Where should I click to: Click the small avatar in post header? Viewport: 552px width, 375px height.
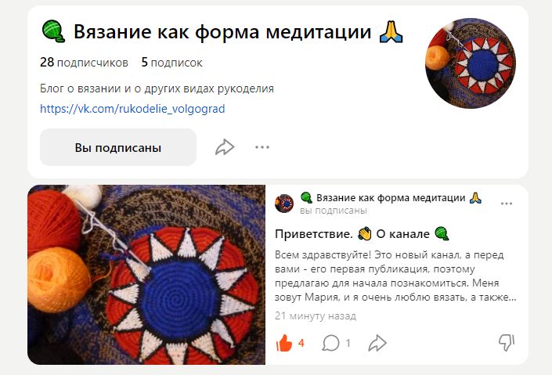click(x=284, y=204)
